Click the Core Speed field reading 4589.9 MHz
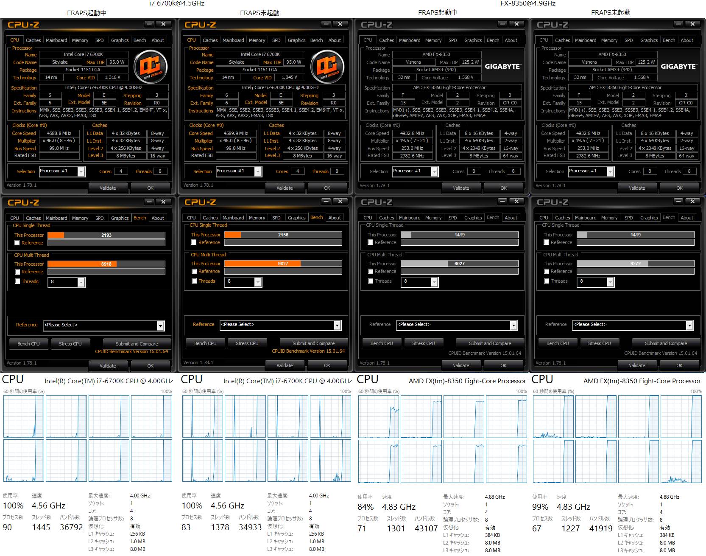 (236, 133)
